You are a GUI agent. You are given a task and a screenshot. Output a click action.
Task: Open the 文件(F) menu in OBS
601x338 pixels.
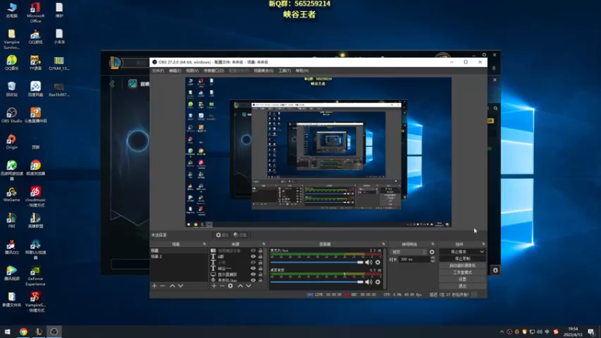pyautogui.click(x=158, y=71)
